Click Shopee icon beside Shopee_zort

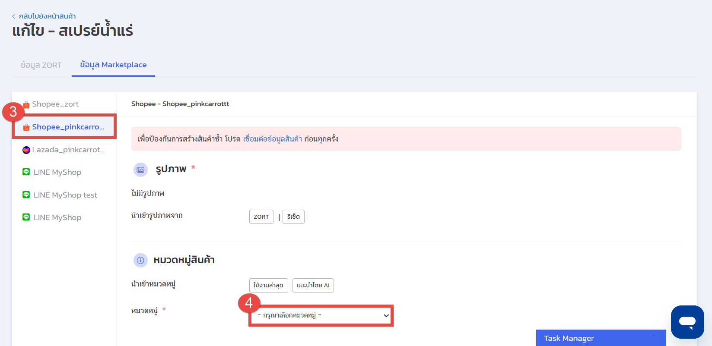pos(26,104)
